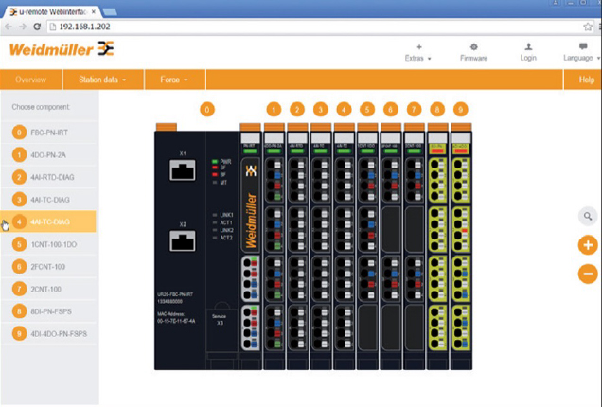Click the Login user icon
This screenshot has height=407, width=602.
(x=528, y=46)
